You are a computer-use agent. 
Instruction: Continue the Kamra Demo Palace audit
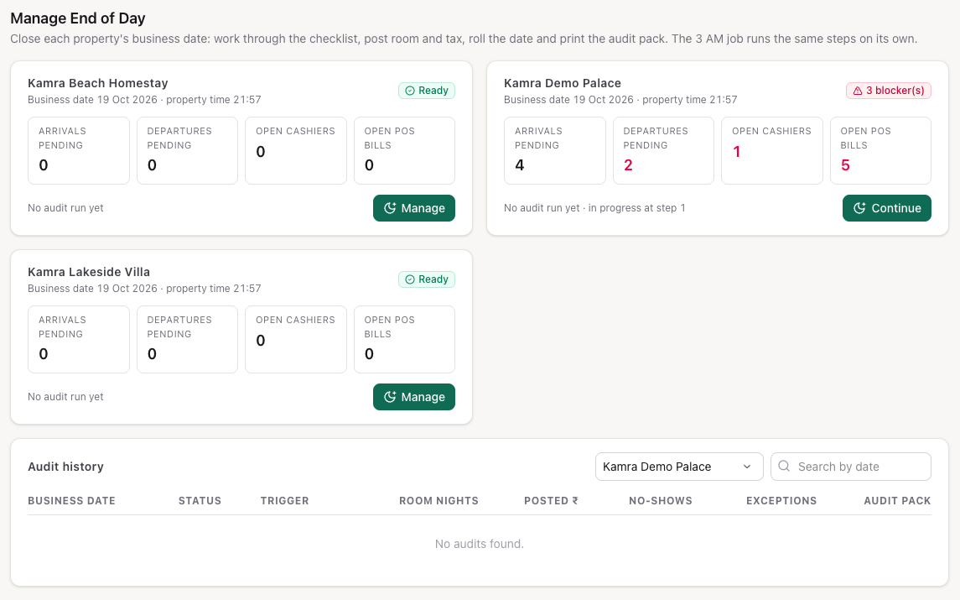[886, 208]
